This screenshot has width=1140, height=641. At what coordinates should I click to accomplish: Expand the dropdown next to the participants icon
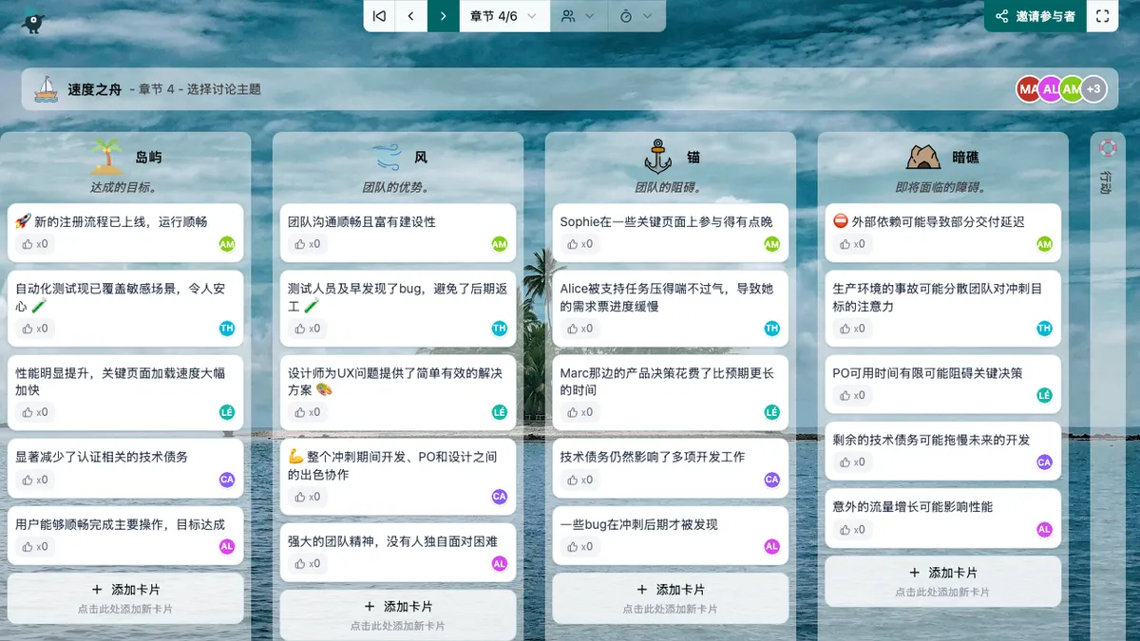coord(591,16)
